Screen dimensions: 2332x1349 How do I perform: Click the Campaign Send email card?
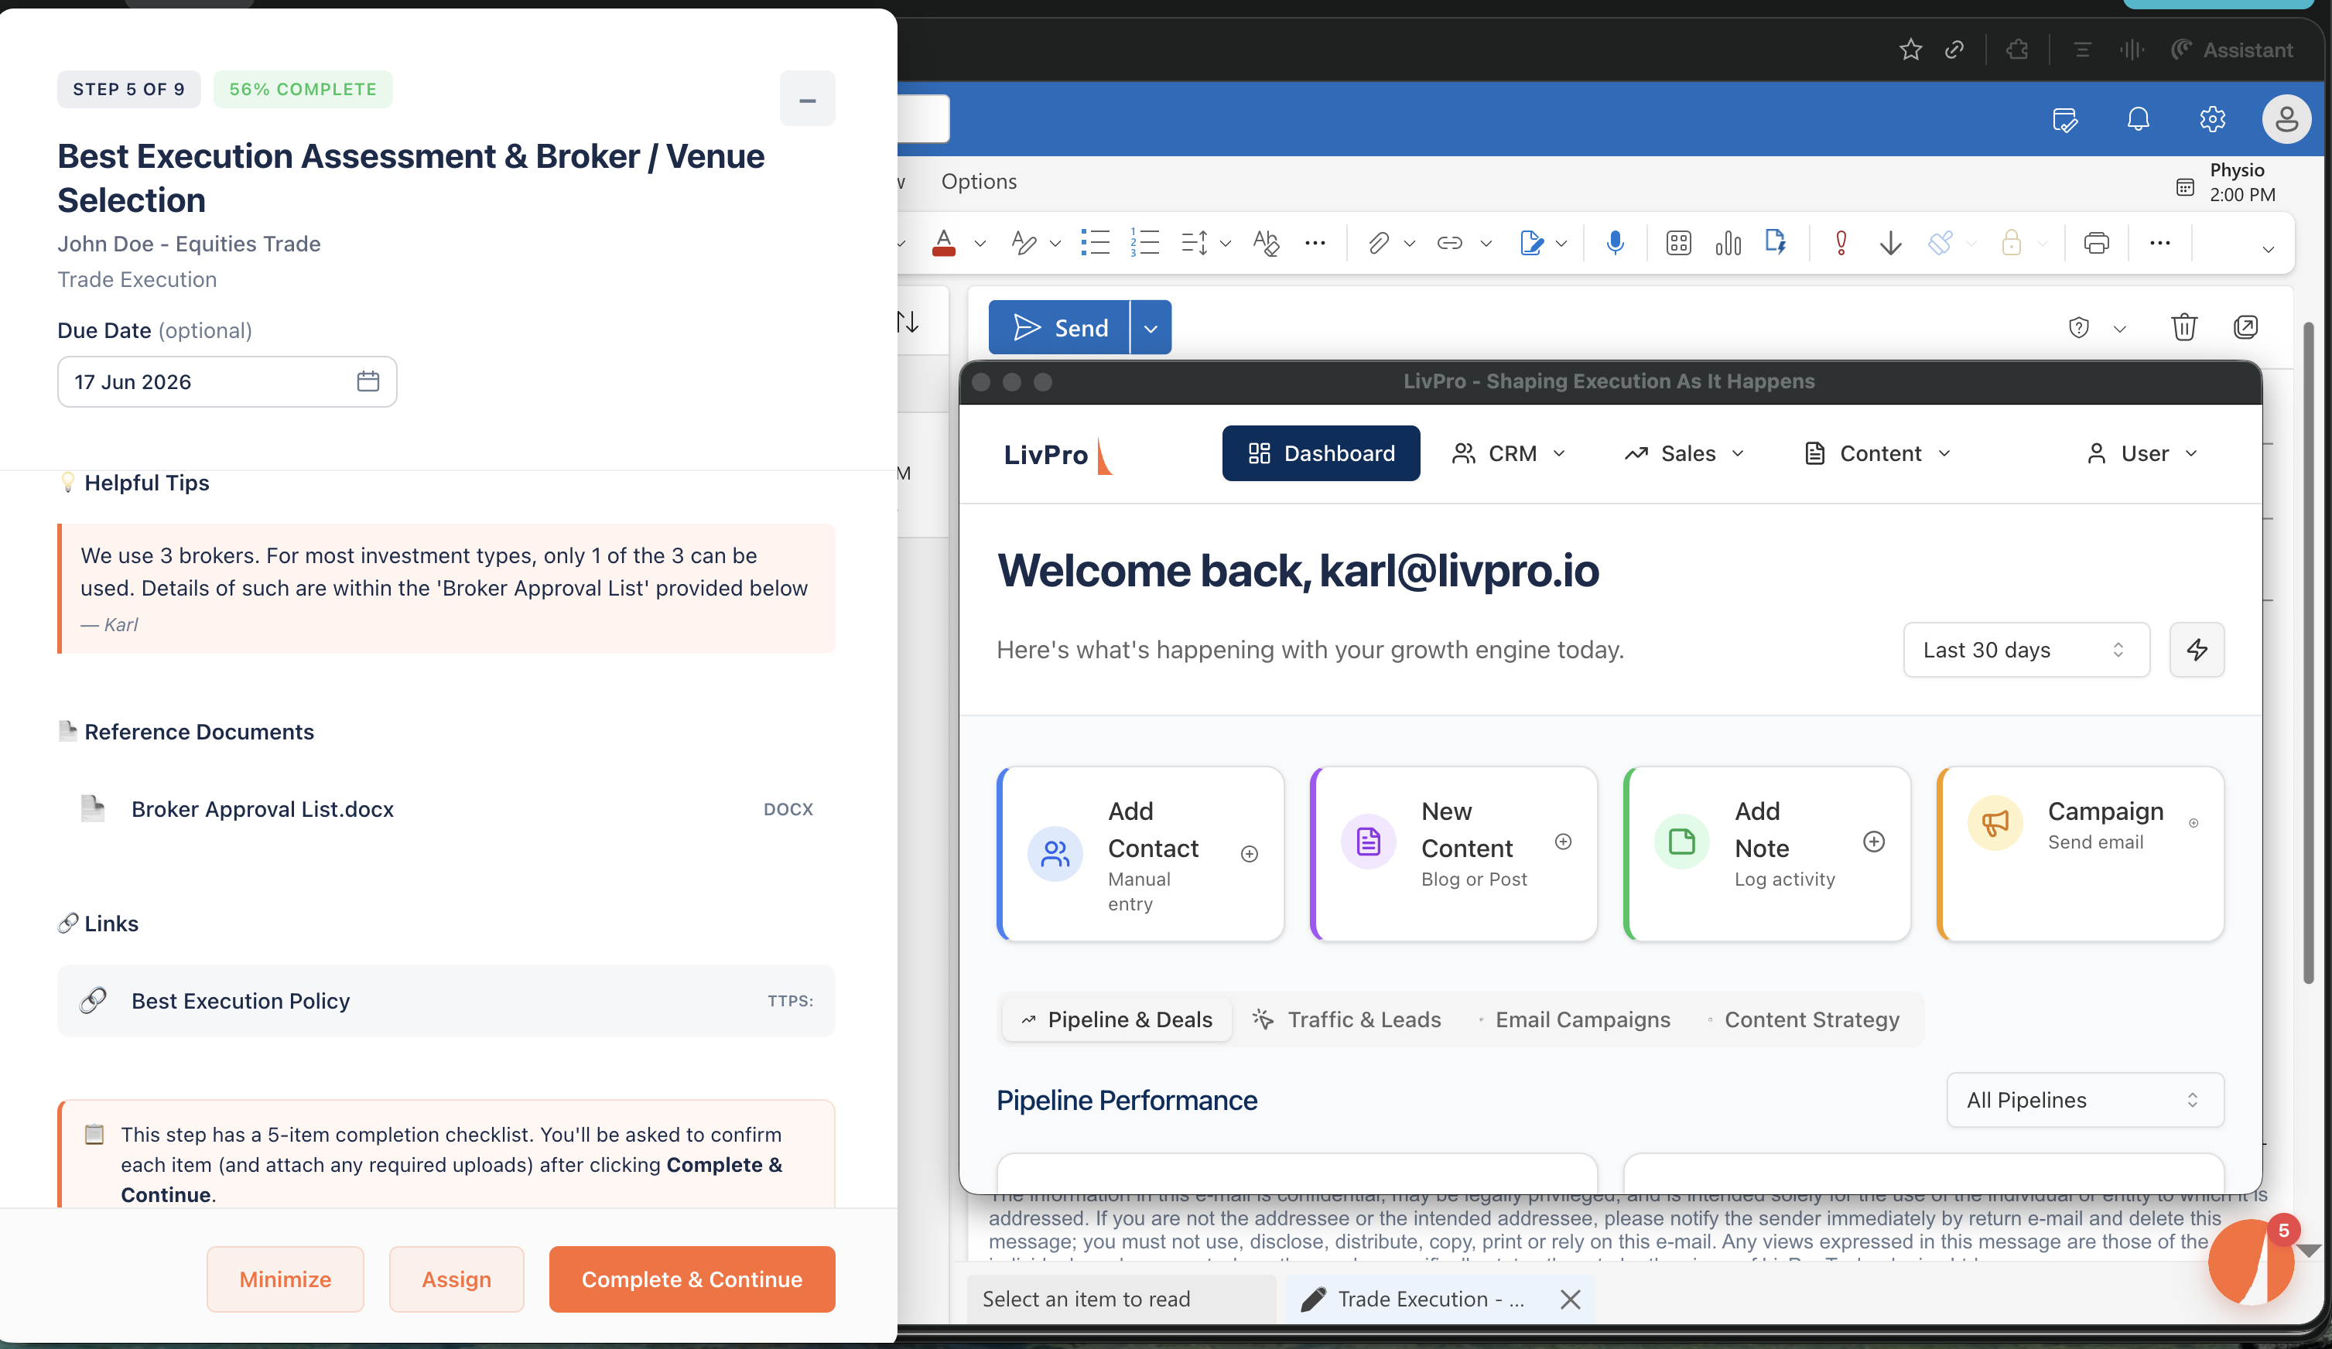[x=2081, y=853]
